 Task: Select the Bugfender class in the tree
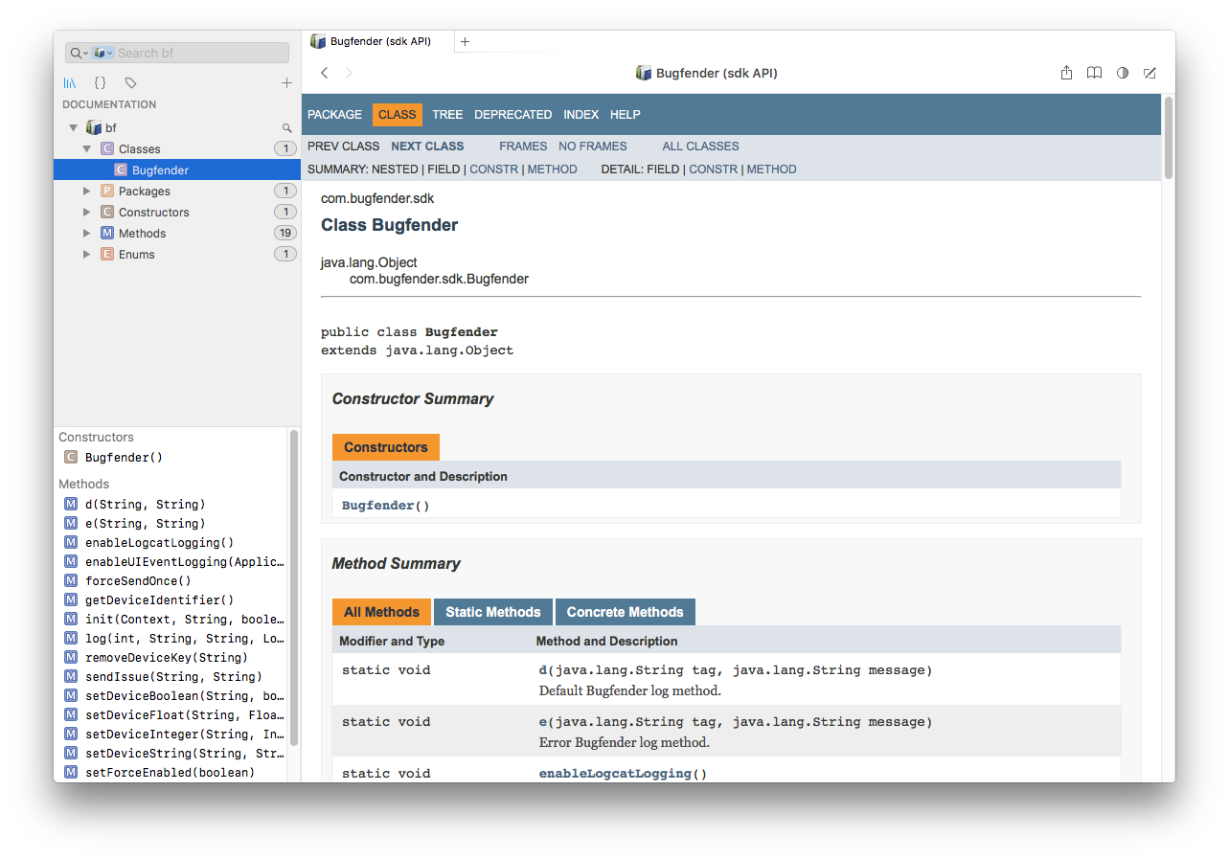[x=177, y=170]
